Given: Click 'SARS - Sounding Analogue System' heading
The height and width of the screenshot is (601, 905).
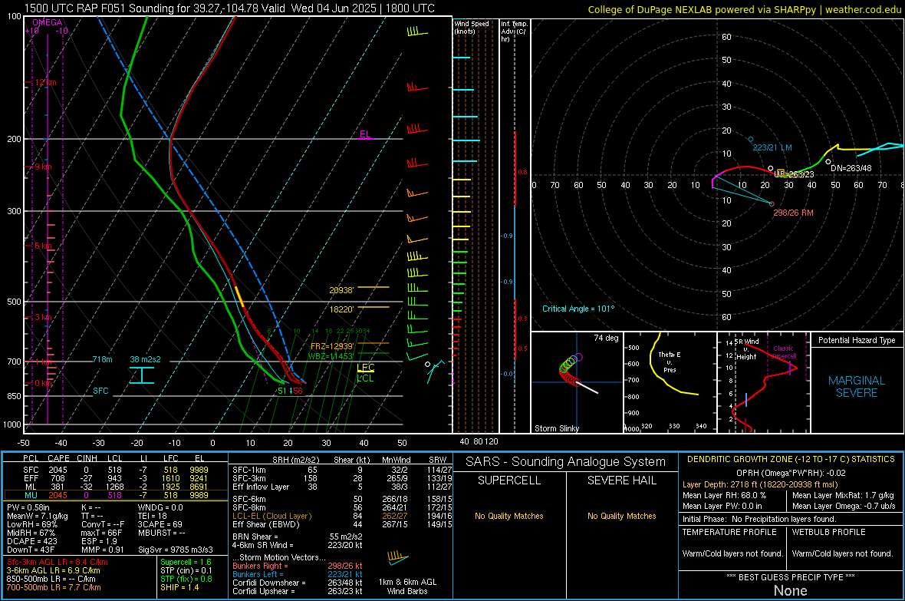Looking at the screenshot, I should [x=565, y=462].
